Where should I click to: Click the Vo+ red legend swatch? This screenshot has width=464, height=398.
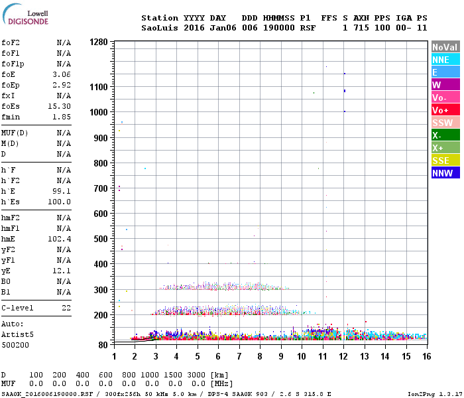click(445, 110)
